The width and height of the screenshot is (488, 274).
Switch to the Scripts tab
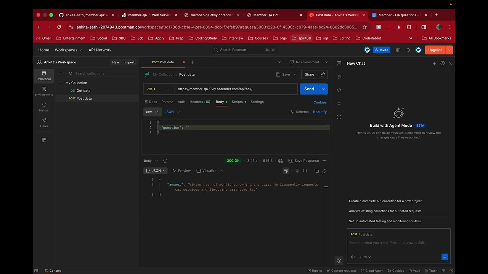point(239,102)
